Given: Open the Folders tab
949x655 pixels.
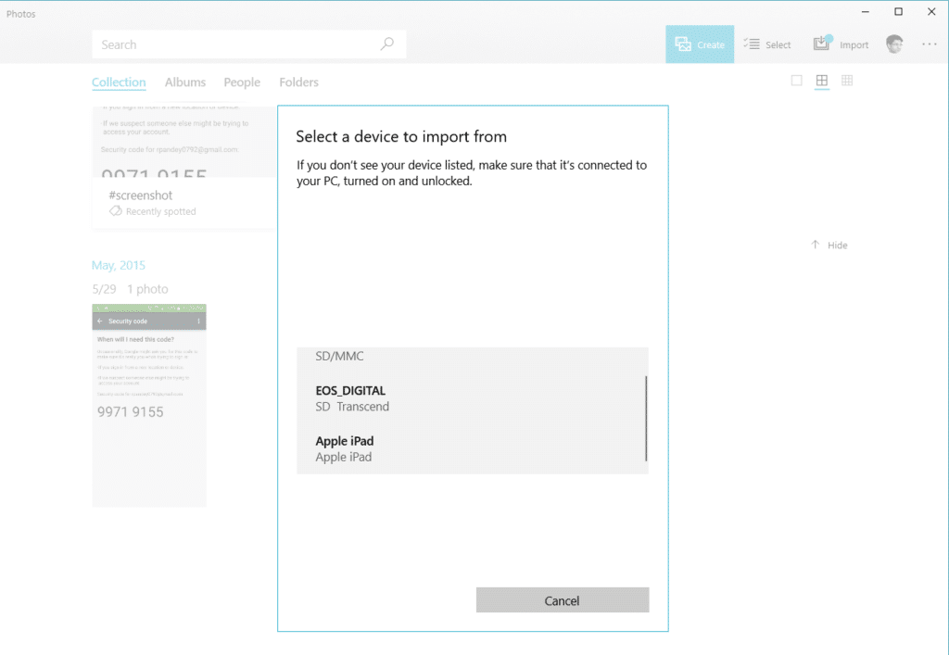Looking at the screenshot, I should 298,82.
